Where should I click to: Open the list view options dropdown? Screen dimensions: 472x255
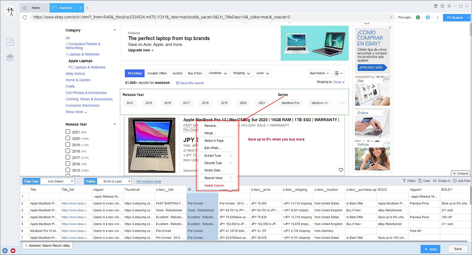(x=338, y=73)
